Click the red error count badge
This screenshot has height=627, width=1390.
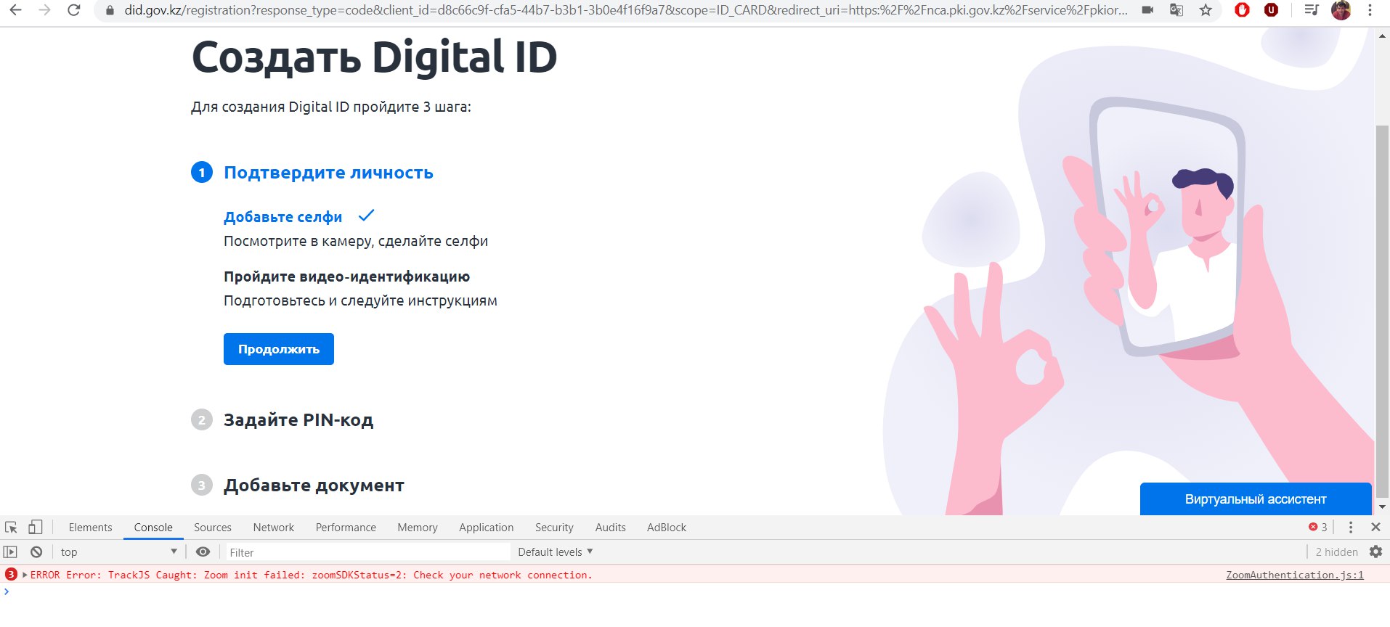1318,528
